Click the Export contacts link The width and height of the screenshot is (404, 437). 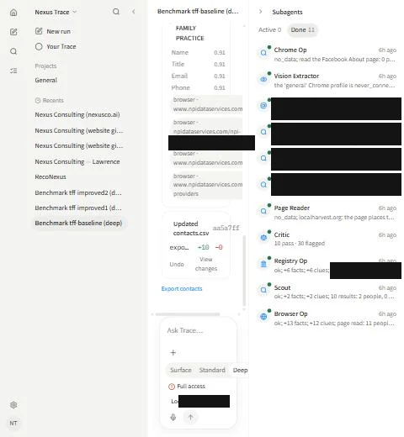182,288
